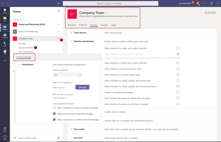Click the Manage moderators button

point(82,87)
